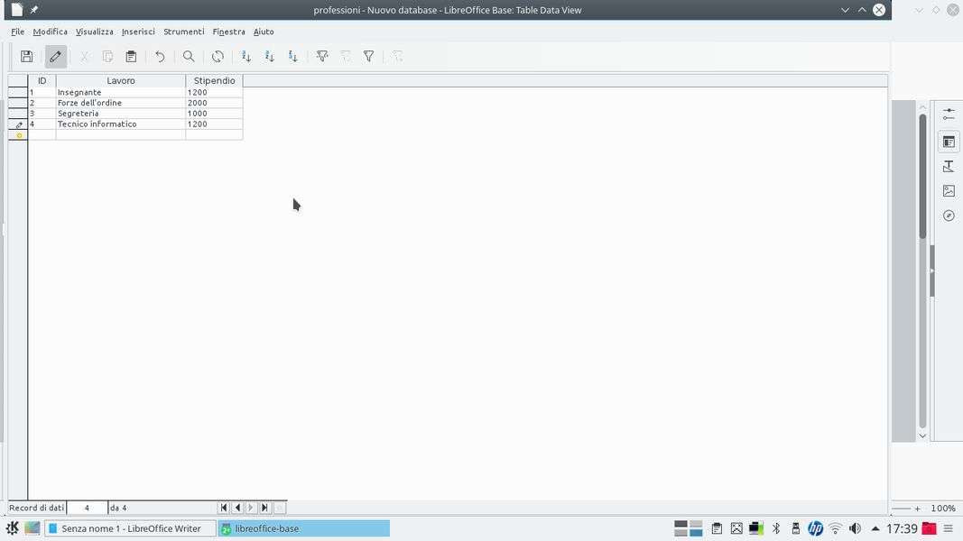Sort the column descending
This screenshot has height=541, width=963.
293,57
